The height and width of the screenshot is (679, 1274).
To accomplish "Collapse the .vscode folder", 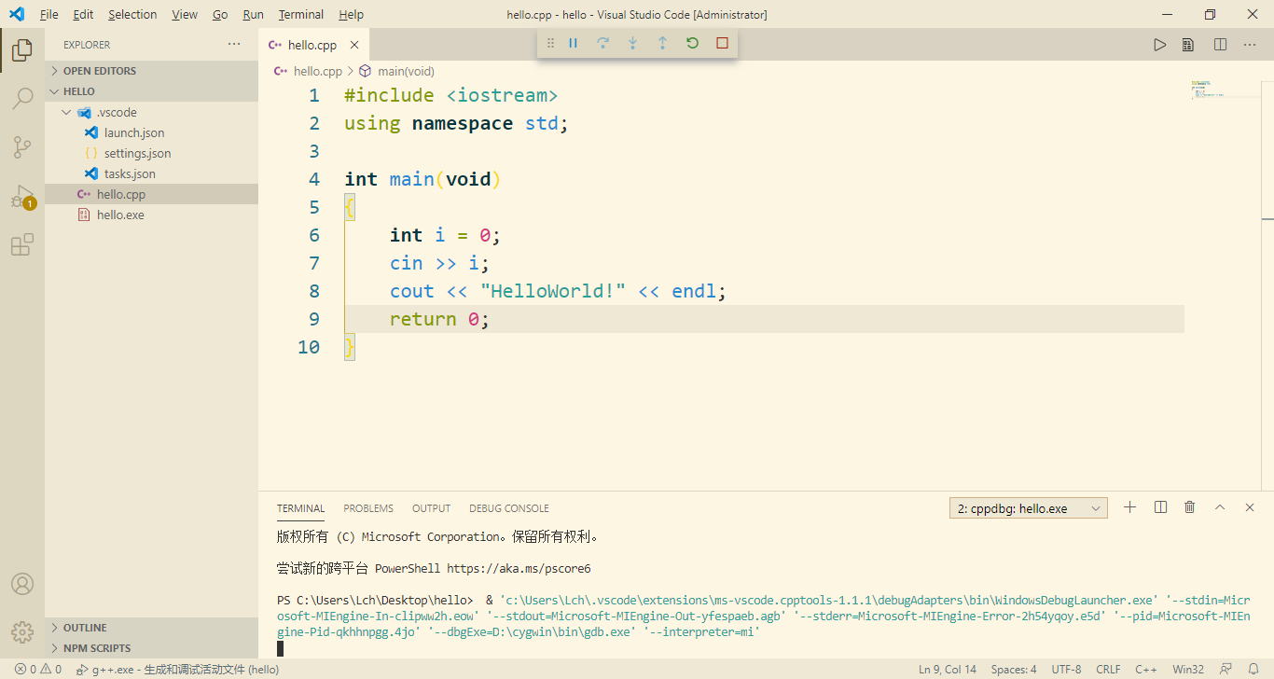I will click(x=151, y=112).
